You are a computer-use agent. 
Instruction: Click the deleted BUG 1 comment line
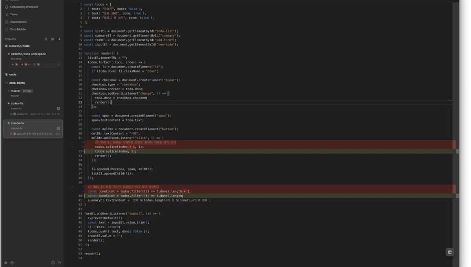pos(135,142)
